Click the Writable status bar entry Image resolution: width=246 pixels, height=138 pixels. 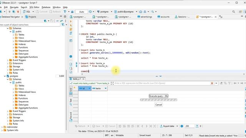120,135
